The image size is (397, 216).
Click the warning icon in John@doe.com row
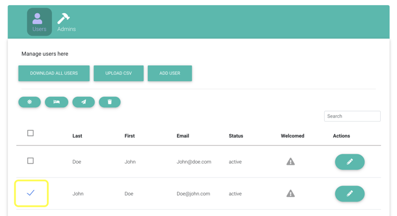[291, 161]
